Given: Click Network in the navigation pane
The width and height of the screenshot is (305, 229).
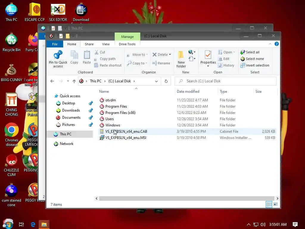Looking at the screenshot, I should (x=64, y=144).
